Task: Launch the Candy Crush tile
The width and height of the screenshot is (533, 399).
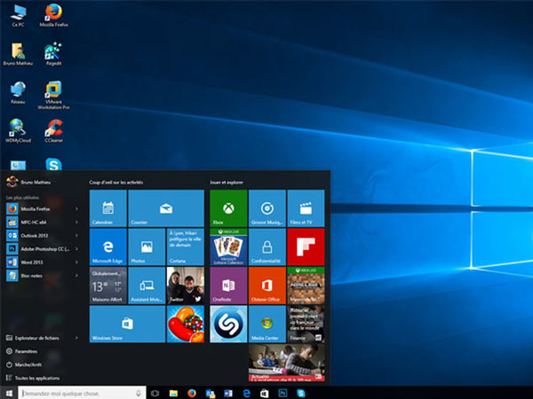Action: pyautogui.click(x=186, y=324)
